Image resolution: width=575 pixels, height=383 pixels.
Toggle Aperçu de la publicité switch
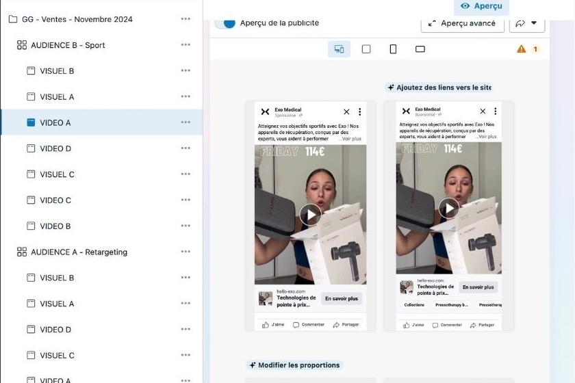(225, 23)
